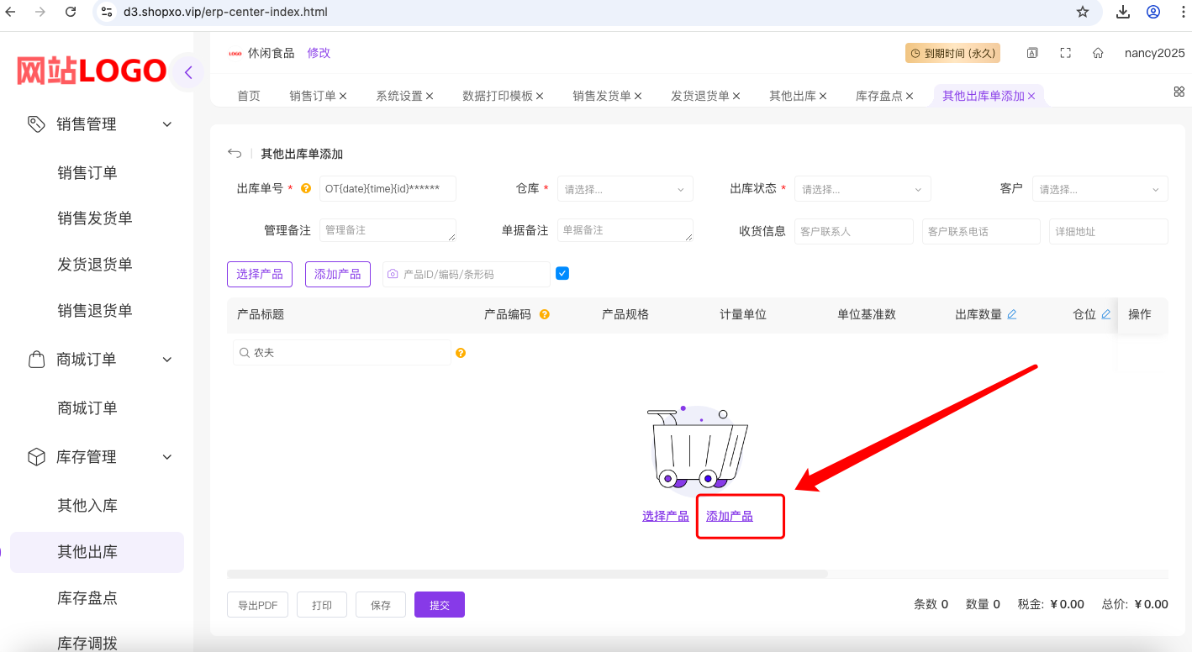Viewport: 1192px width, 652px height.
Task: Open the tab grid menu icon
Action: click(1179, 92)
